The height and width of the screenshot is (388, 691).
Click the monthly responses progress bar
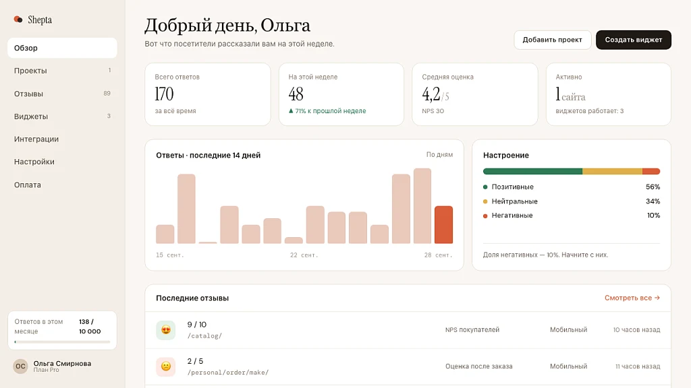pyautogui.click(x=62, y=342)
